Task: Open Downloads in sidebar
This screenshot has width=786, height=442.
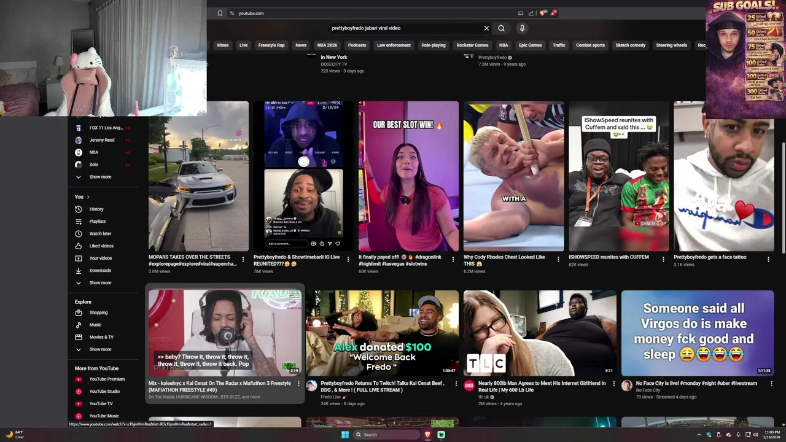Action: pos(100,271)
